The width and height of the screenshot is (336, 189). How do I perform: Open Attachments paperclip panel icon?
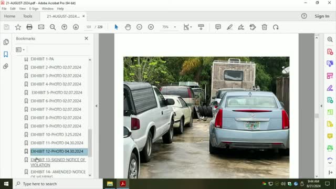point(6,66)
